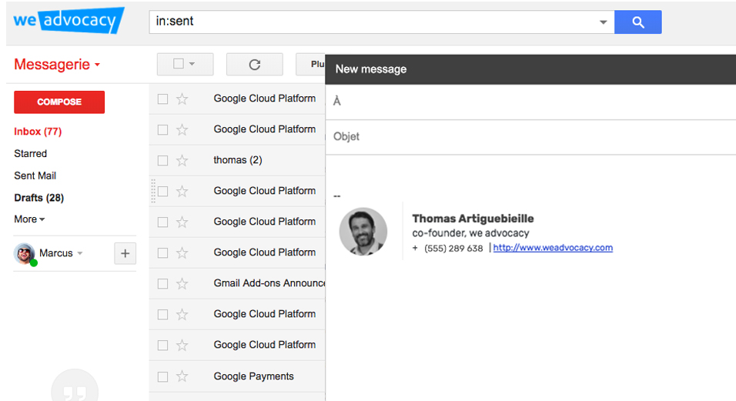
Task: Click the refresh button
Action: [x=254, y=64]
